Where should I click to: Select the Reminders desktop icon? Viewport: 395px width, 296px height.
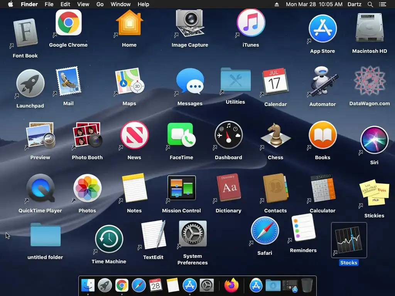tap(303, 228)
